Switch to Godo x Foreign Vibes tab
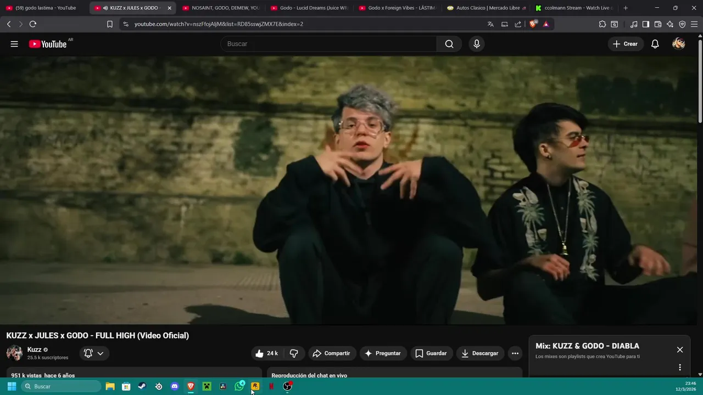The height and width of the screenshot is (395, 703). coord(398,8)
